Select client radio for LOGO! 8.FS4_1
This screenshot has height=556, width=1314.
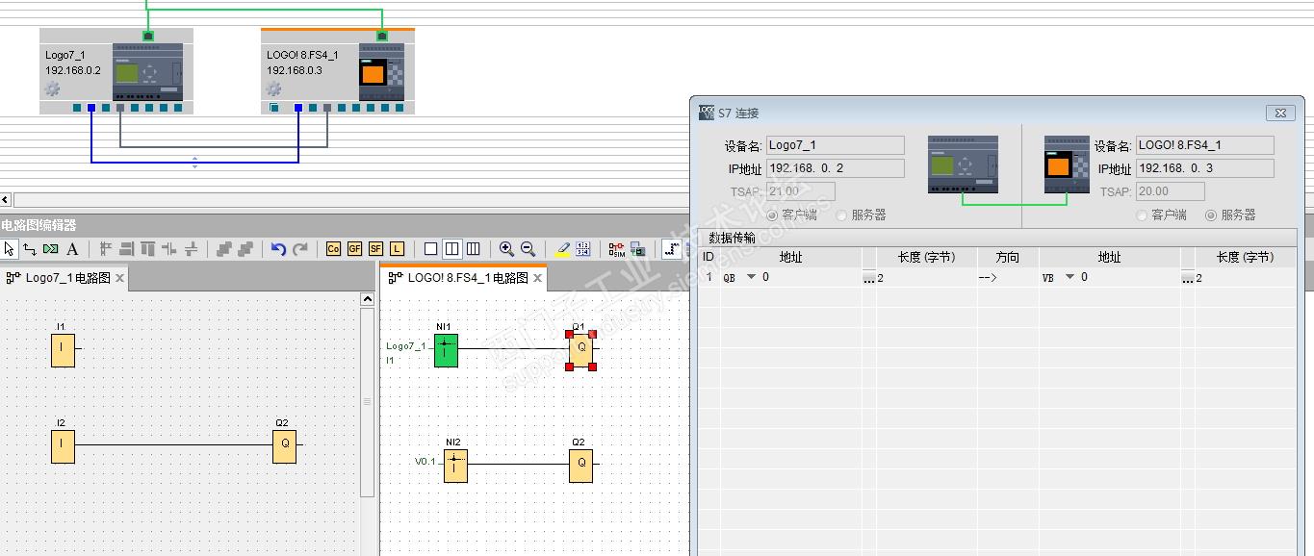tap(1143, 215)
